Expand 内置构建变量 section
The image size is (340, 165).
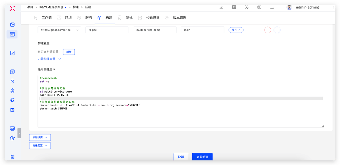coord(49,59)
